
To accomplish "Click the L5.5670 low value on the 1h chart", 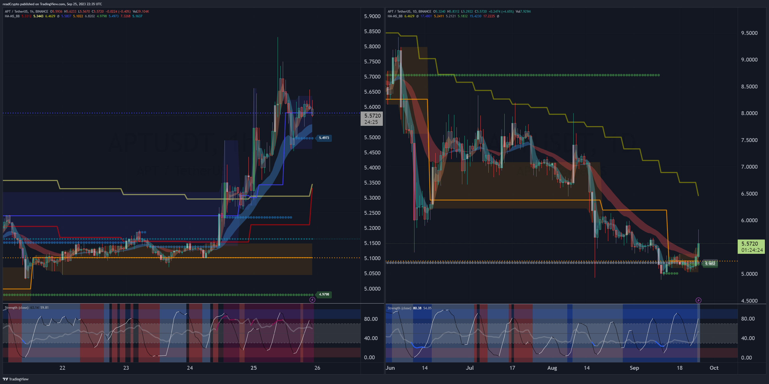I will point(84,11).
